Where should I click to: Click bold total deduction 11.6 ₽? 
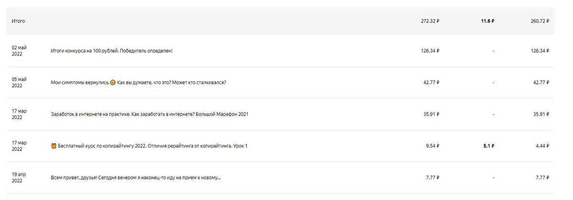(488, 21)
